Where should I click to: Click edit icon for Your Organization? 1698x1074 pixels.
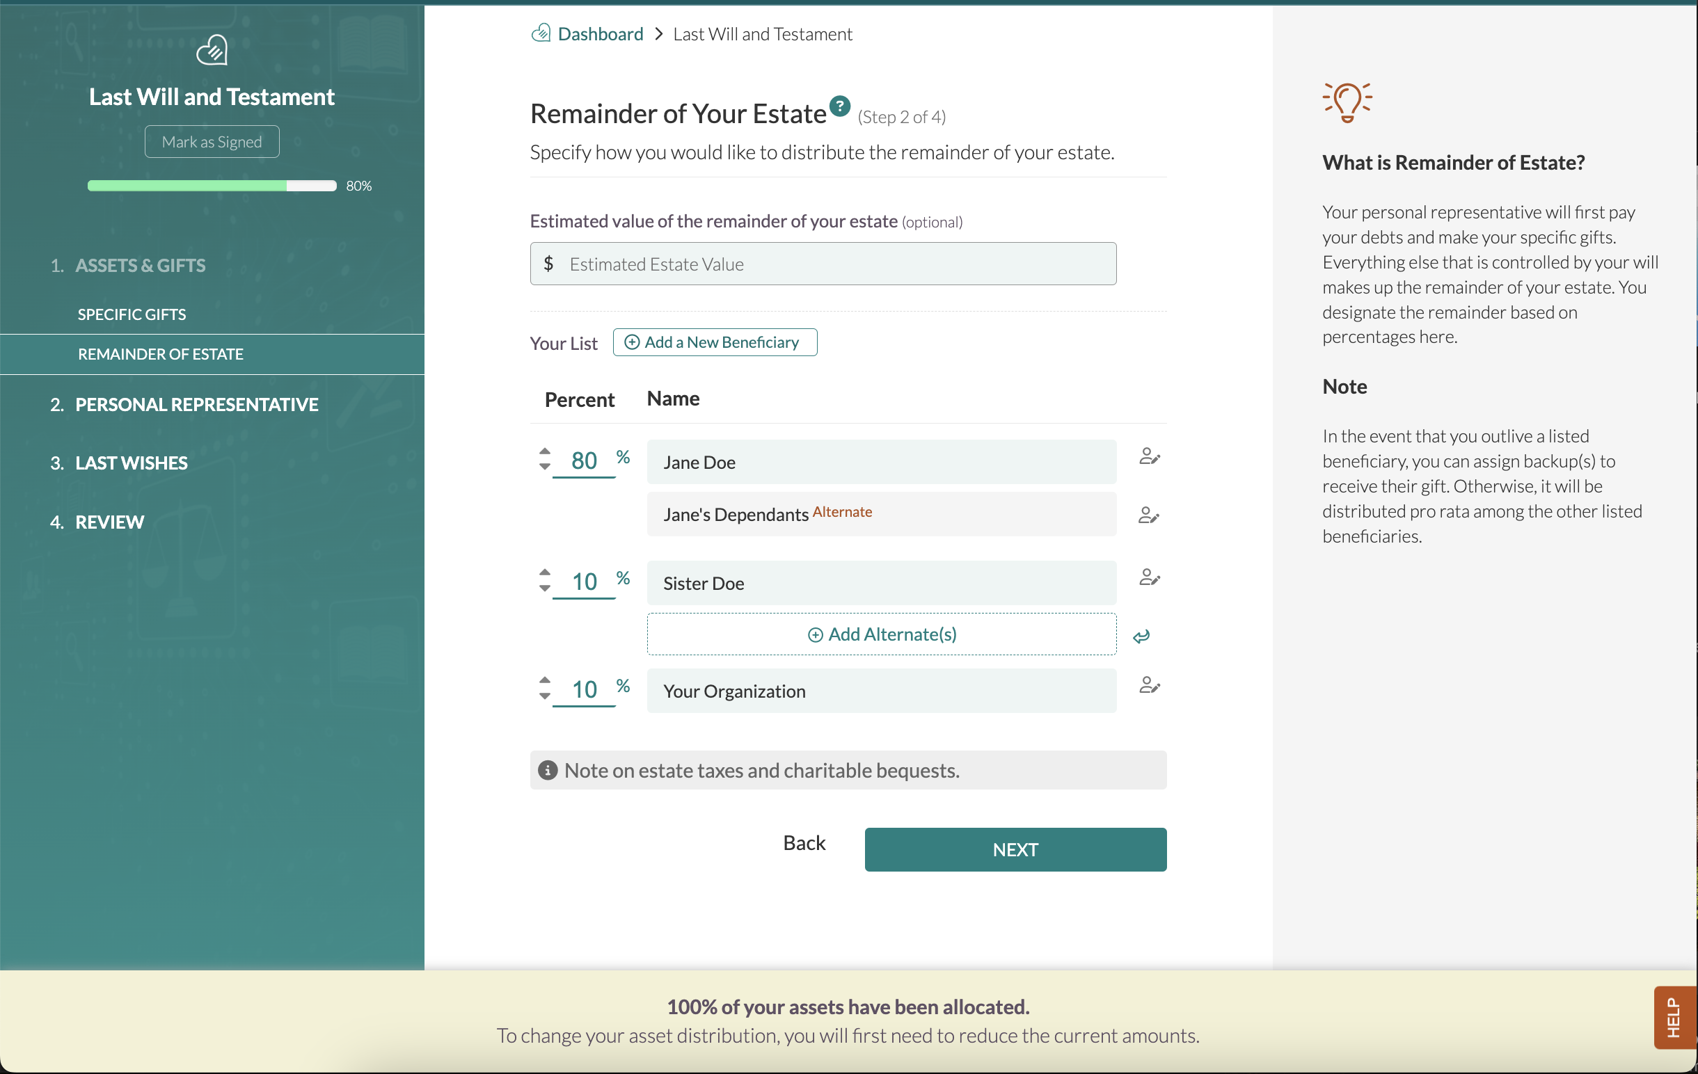click(x=1149, y=685)
